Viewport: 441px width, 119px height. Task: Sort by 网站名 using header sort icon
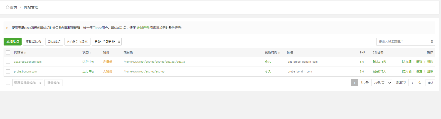(x=25, y=53)
